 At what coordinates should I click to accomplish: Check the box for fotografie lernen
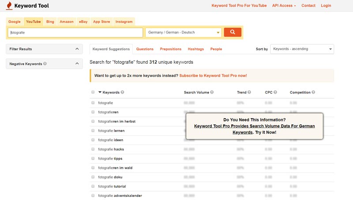(x=93, y=131)
